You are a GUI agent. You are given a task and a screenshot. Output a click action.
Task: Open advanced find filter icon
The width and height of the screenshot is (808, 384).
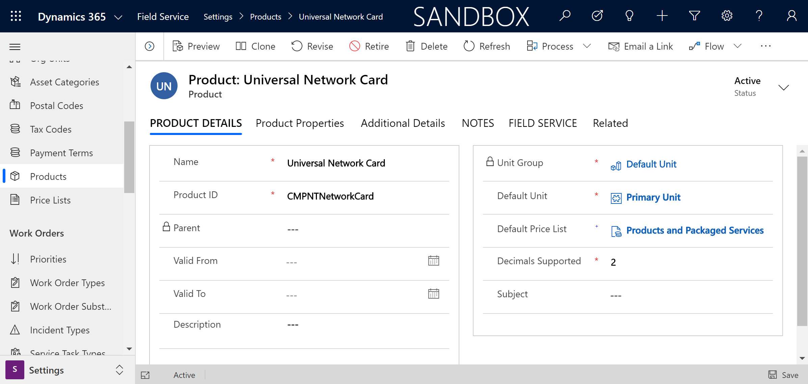(x=694, y=16)
